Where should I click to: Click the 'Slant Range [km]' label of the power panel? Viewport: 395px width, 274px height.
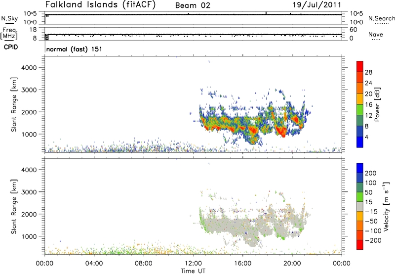(x=14, y=104)
